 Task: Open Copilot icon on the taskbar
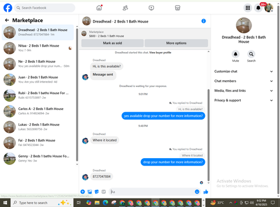tap(88, 203)
